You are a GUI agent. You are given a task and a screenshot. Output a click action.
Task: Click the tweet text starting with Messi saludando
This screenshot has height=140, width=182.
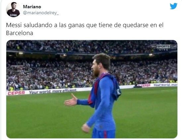pos(85,29)
